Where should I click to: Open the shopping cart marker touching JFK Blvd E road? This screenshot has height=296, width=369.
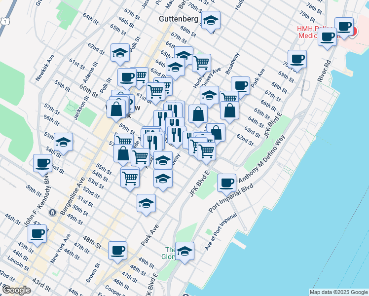(x=206, y=152)
